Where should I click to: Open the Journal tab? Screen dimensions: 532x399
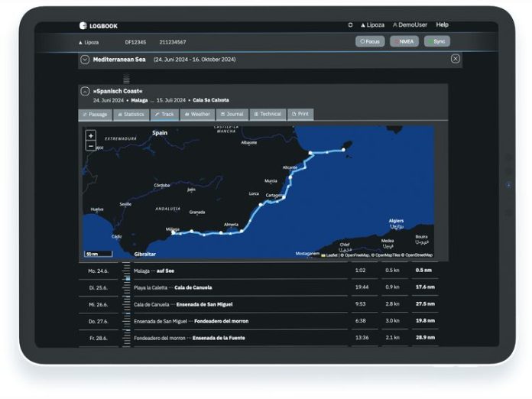[x=232, y=115]
